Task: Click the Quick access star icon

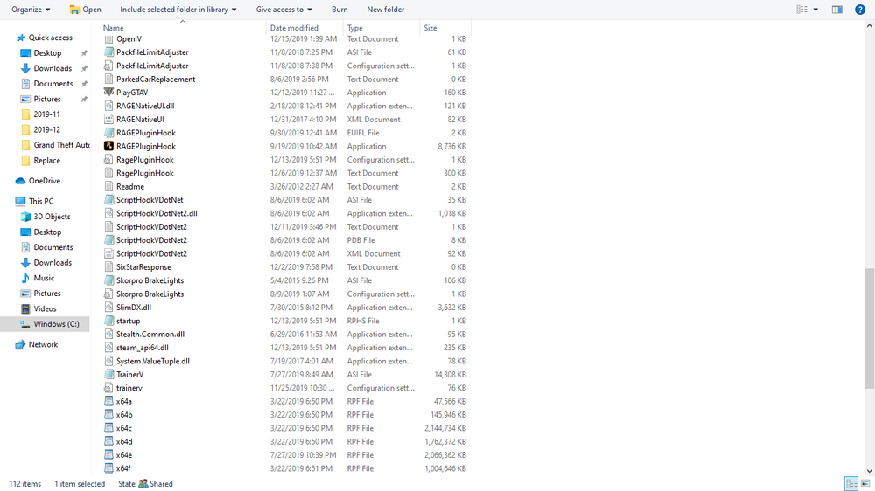Action: tap(21, 38)
